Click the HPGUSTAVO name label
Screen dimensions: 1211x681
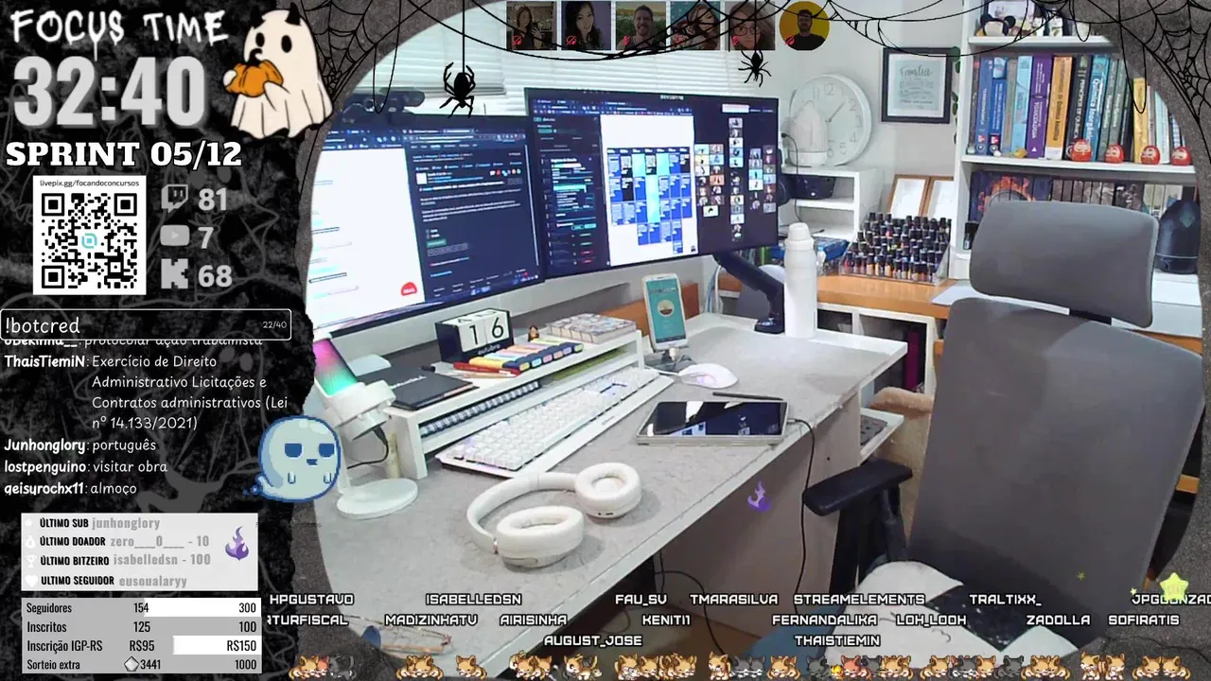point(311,600)
